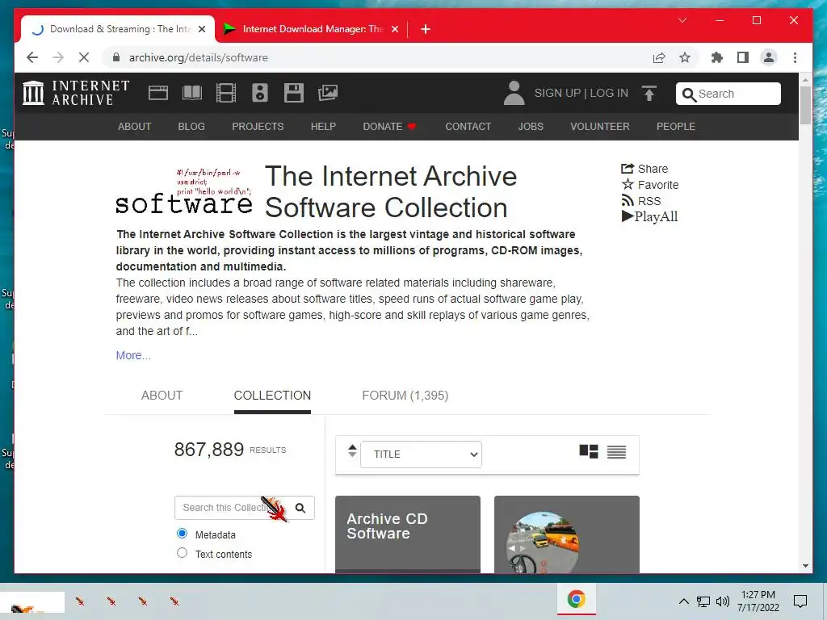
Task: Show hidden system tray icons
Action: (683, 601)
